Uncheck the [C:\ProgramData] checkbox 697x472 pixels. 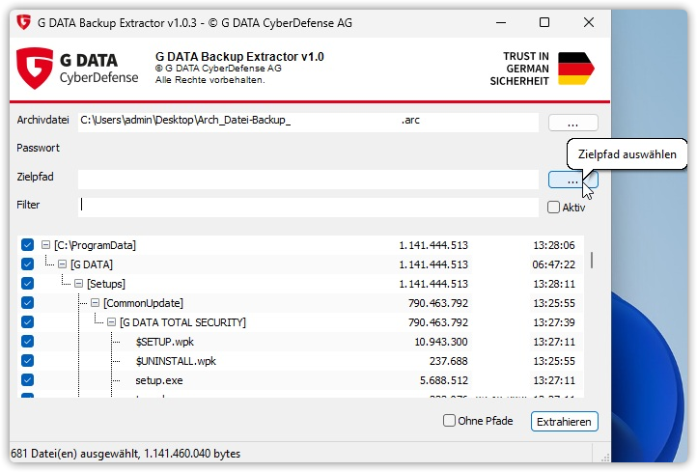[27, 245]
